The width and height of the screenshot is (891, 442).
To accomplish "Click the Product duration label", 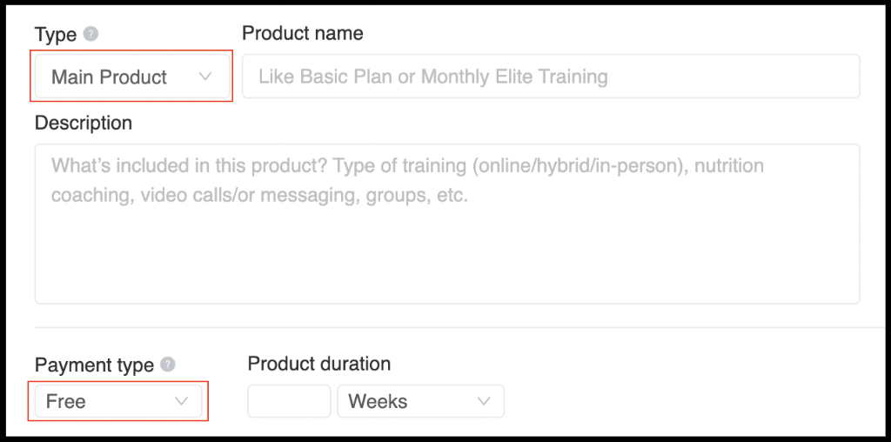I will (x=318, y=363).
